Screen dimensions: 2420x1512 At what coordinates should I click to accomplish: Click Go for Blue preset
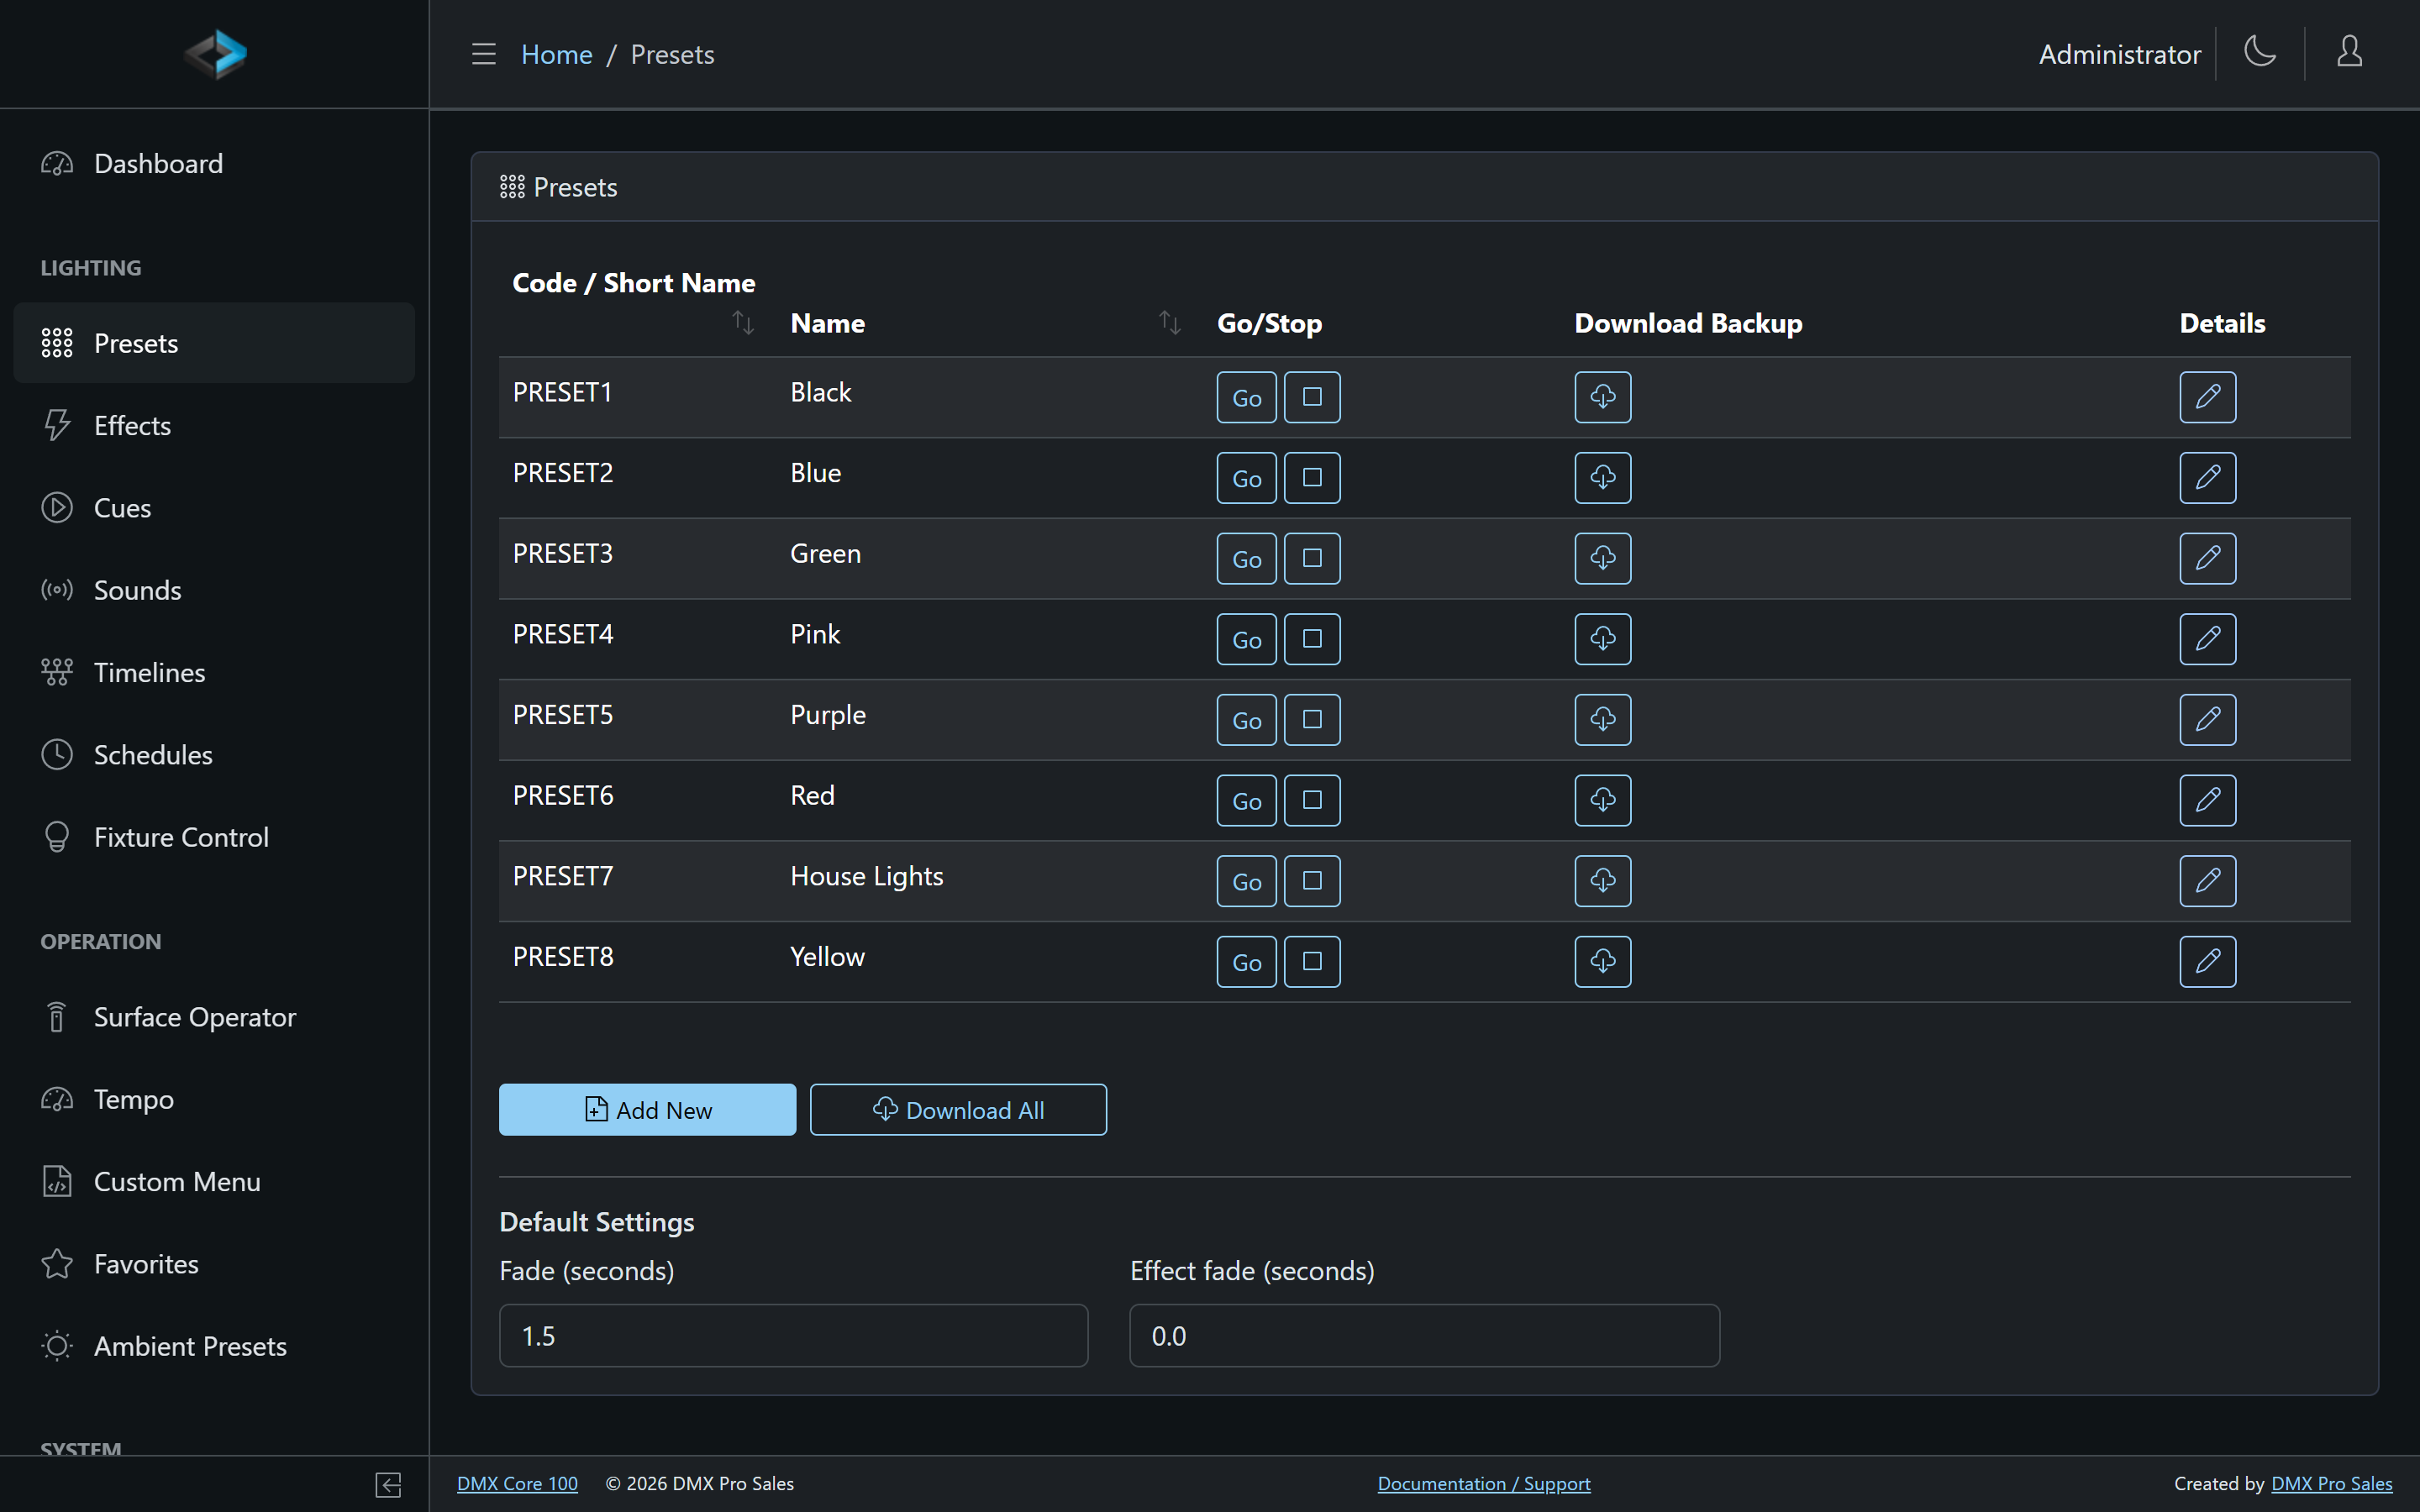coord(1246,478)
